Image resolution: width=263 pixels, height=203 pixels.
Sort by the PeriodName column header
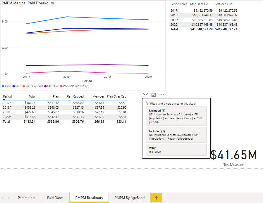coord(179,4)
